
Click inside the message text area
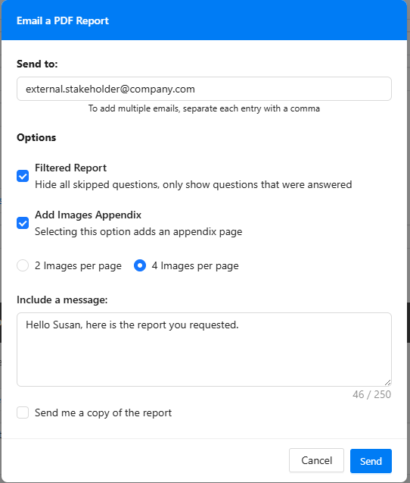pos(204,350)
